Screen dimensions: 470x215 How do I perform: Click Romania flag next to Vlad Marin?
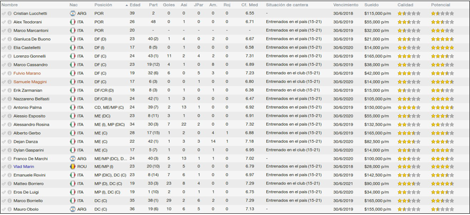click(x=72, y=167)
